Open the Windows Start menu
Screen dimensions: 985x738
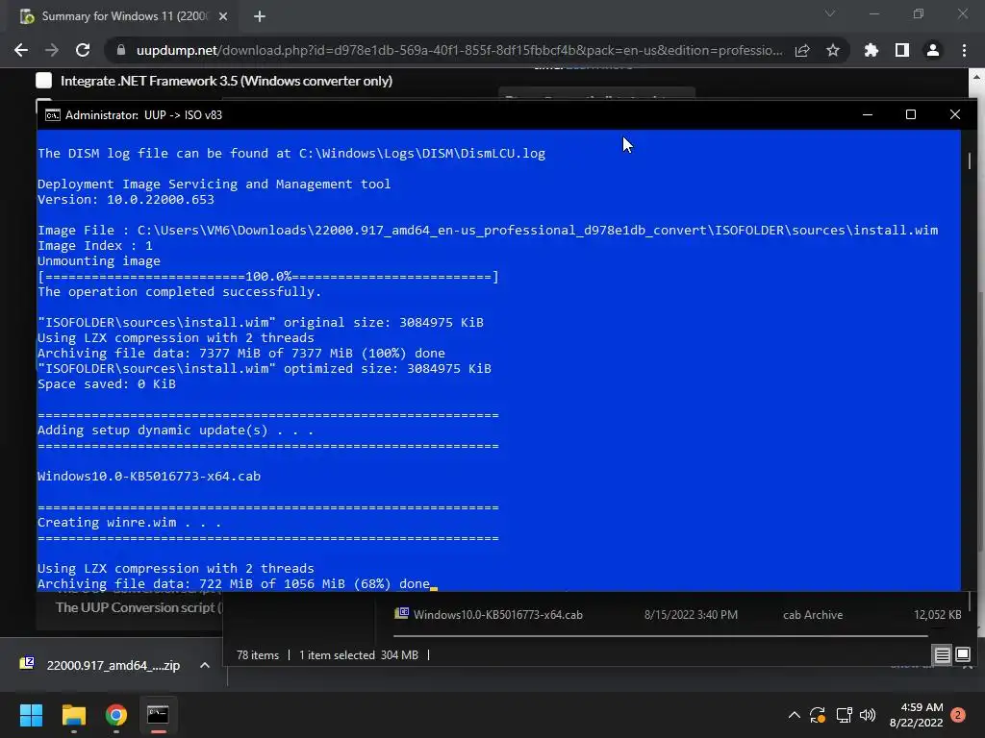tap(31, 715)
